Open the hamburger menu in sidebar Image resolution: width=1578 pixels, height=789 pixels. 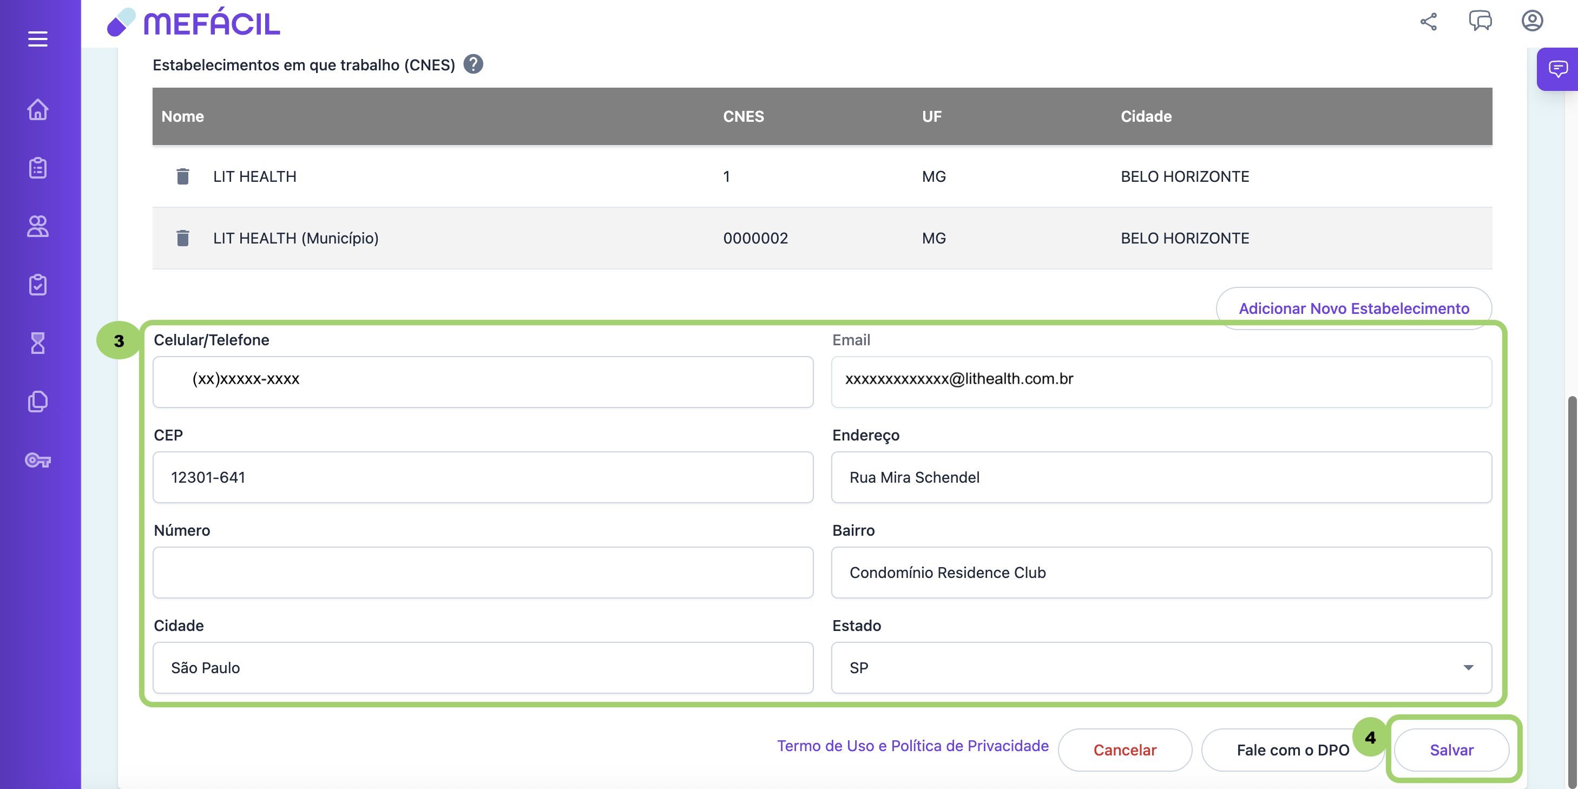click(x=37, y=39)
